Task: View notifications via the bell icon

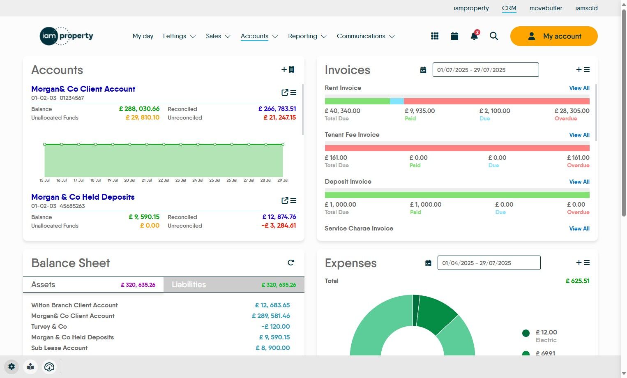Action: tap(473, 36)
